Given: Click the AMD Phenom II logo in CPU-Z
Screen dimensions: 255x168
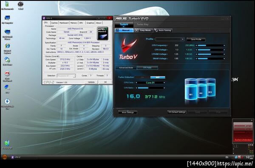Looking at the screenshot, I should click(102, 33).
